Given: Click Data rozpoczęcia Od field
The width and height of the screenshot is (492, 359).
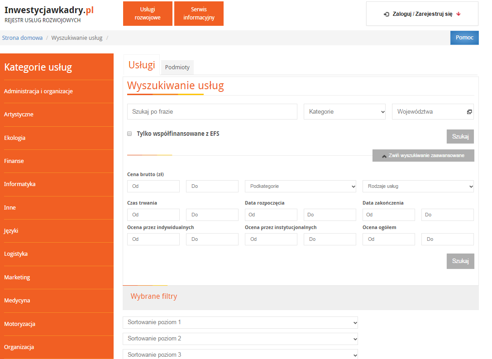Looking at the screenshot, I should [271, 215].
